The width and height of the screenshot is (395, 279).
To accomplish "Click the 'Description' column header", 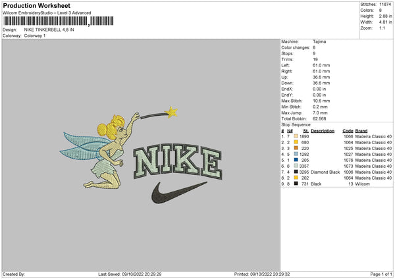I will tap(323, 131).
